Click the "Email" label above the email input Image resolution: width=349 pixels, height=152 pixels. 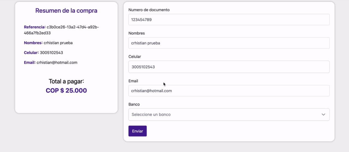pos(133,81)
